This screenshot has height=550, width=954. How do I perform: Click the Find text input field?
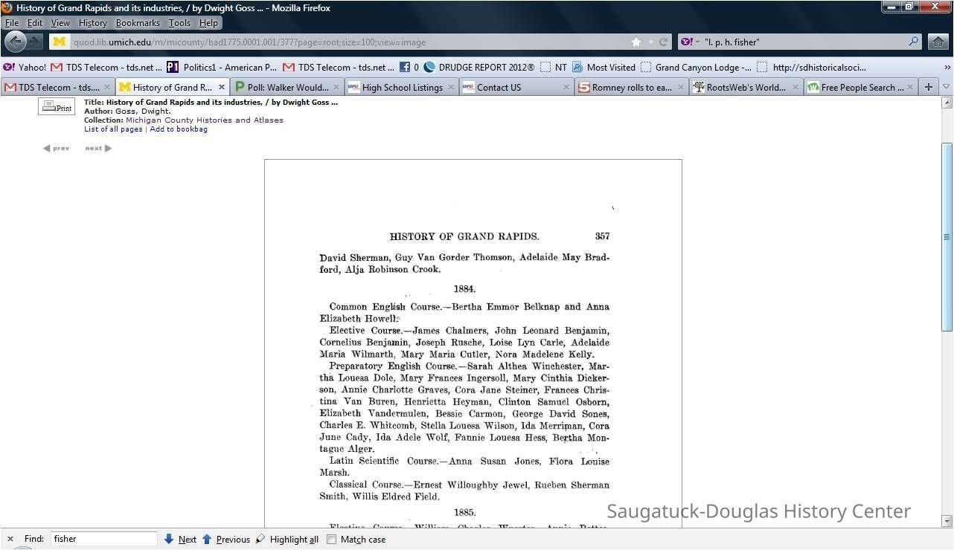(x=103, y=539)
